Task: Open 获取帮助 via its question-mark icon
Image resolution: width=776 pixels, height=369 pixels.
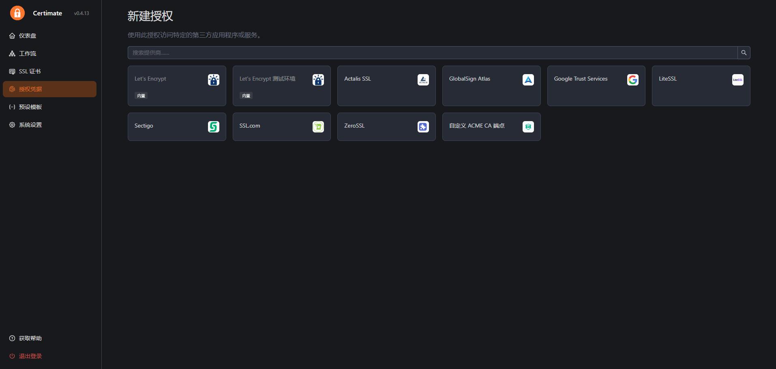Action: [12, 338]
